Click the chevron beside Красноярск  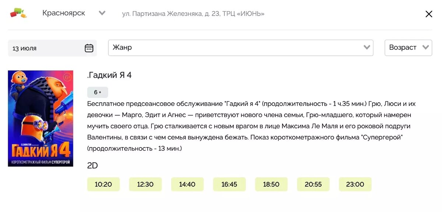coord(102,13)
